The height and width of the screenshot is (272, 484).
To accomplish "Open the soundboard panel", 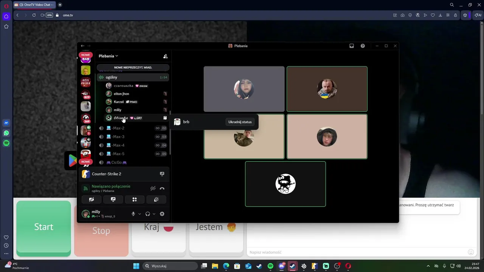I will coord(156,199).
